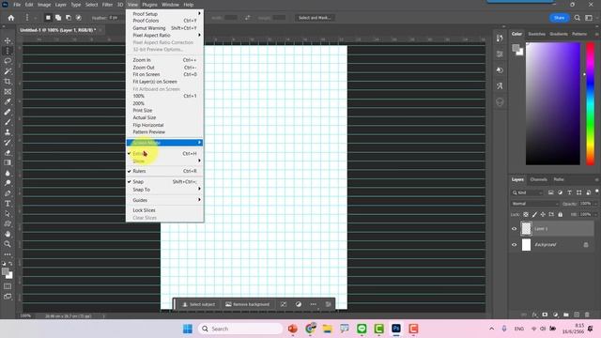Screen dimensions: 601x338
Task: Switch to the Channels tab
Action: point(538,179)
